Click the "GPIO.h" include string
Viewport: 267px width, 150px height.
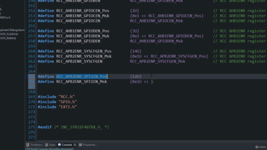pos(68,102)
